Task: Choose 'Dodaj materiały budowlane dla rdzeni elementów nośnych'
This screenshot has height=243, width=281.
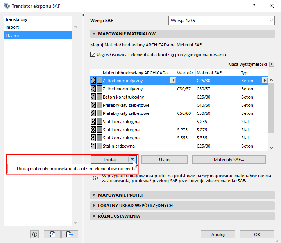Action: (x=72, y=169)
